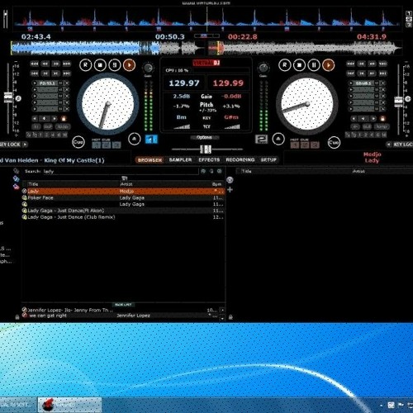Image resolution: width=413 pixels, height=413 pixels.
Task: Decrease loop length on right deck
Action: (354, 119)
